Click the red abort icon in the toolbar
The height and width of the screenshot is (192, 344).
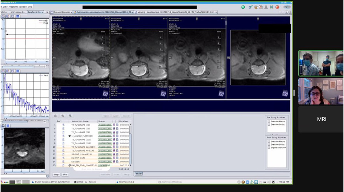[x=277, y=7]
